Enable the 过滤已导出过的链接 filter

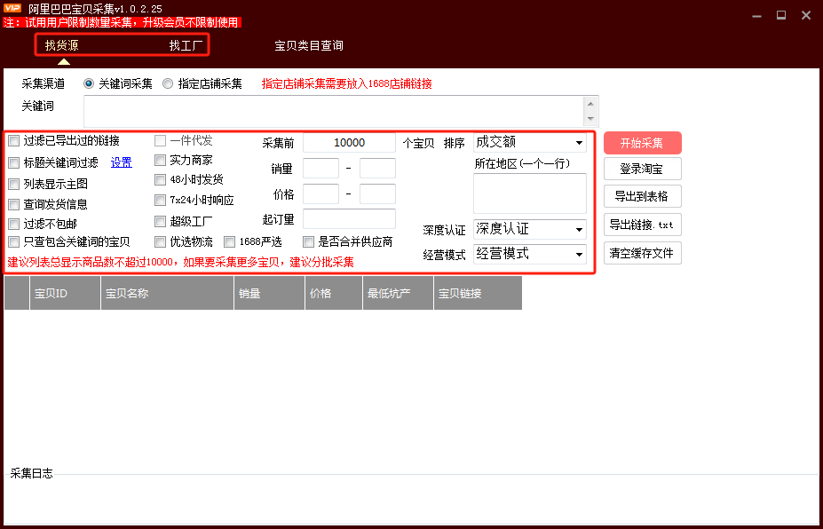13,140
